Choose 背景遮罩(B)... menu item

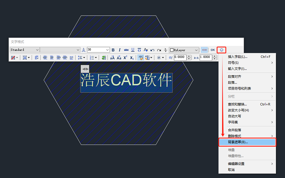pyautogui.click(x=247, y=142)
